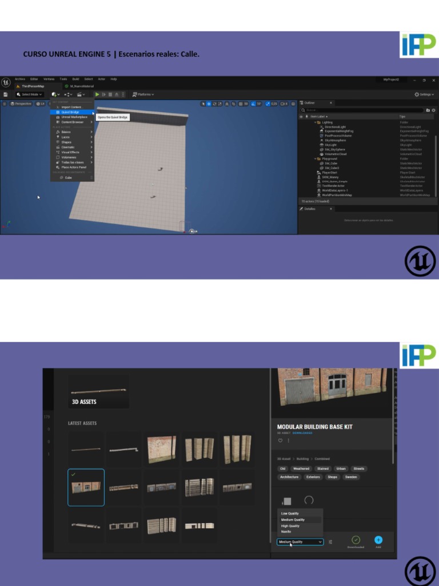Open the Platforms dropdown
The image size is (439, 586).
143,94
